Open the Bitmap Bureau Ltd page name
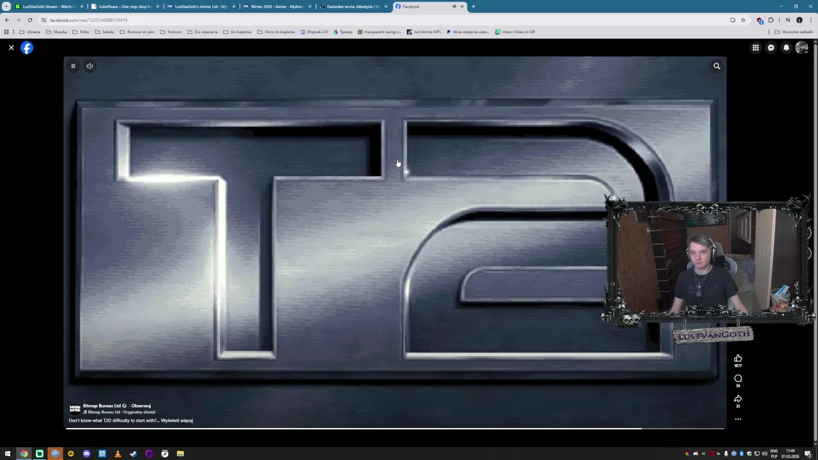The image size is (818, 460). point(102,406)
